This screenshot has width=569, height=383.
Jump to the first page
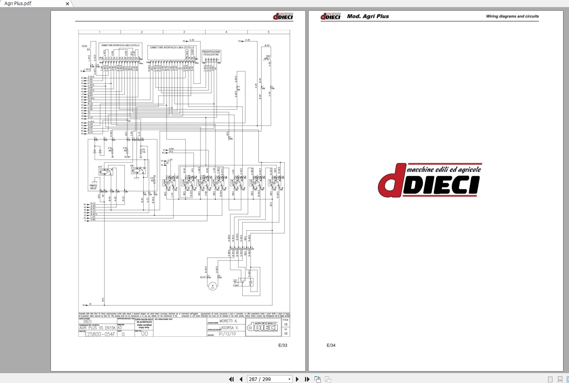(232, 379)
